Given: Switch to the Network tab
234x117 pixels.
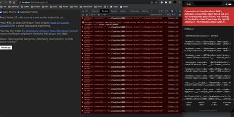Looking at the screenshot, I should tap(123, 11).
